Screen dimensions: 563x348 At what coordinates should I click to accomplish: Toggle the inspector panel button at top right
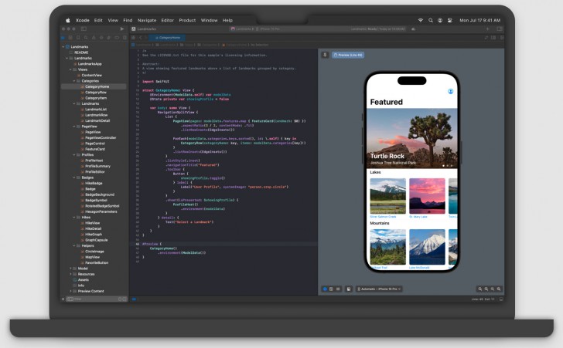[x=500, y=29]
